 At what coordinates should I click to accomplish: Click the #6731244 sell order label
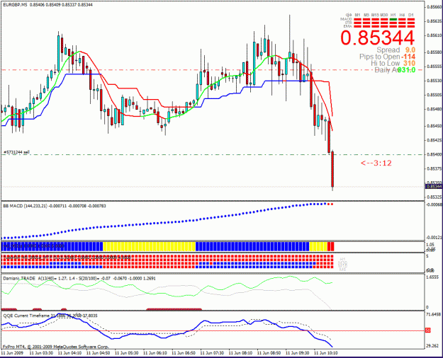[16, 152]
